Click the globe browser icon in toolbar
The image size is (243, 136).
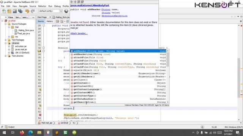[66, 11]
